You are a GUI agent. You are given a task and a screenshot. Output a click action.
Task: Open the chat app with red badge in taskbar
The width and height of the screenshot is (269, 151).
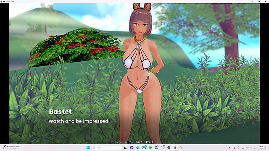click(x=156, y=147)
